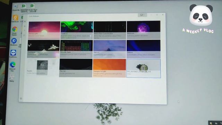Launch TeamViewer from the desktop

13,53
